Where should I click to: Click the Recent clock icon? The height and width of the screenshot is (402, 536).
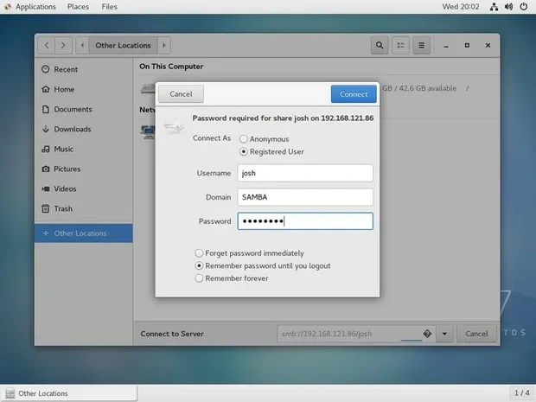[46, 69]
